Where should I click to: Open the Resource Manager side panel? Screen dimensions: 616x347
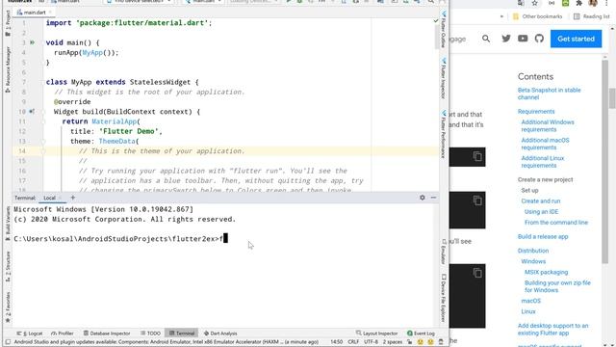point(8,69)
